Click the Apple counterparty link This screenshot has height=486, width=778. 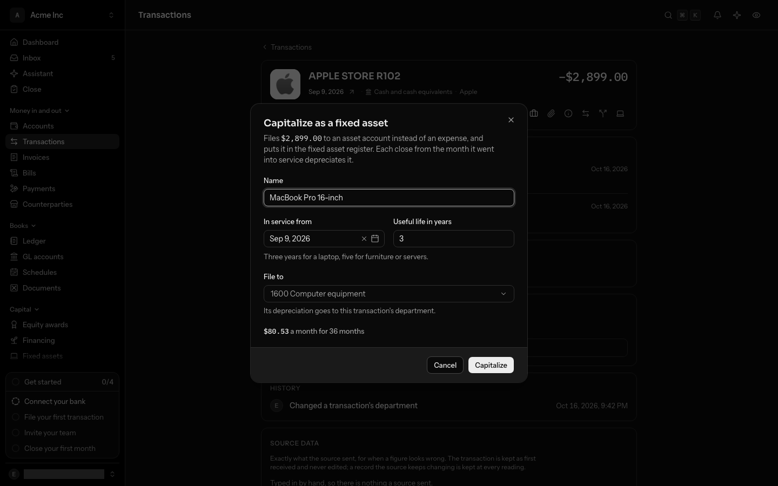click(468, 92)
